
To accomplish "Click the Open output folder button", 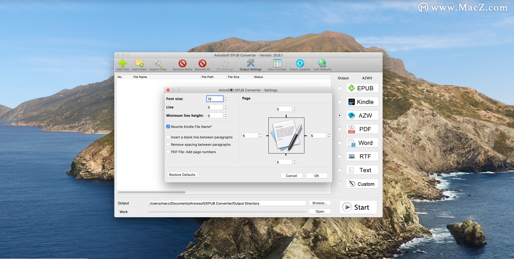I will [320, 211].
